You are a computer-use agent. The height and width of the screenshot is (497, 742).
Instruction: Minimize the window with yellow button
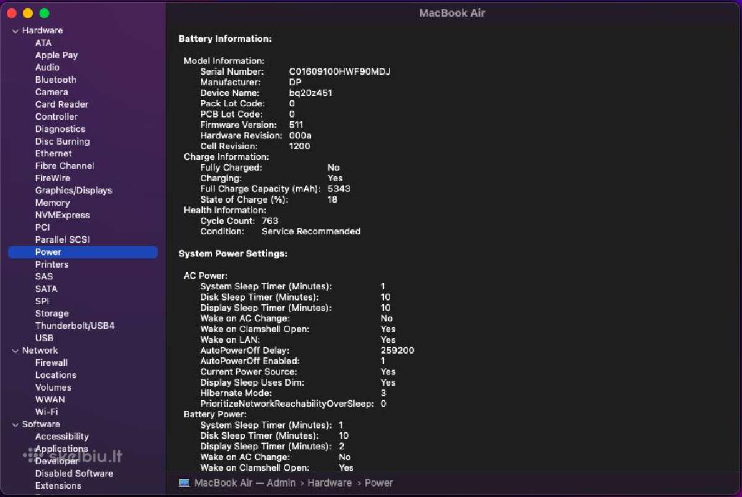point(28,13)
